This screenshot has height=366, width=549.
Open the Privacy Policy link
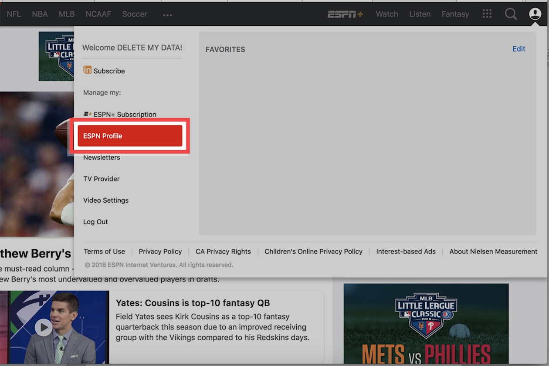(160, 251)
